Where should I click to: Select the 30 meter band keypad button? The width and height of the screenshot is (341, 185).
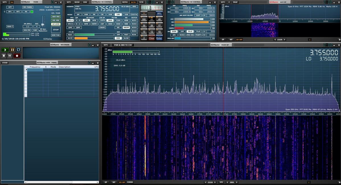144,25
